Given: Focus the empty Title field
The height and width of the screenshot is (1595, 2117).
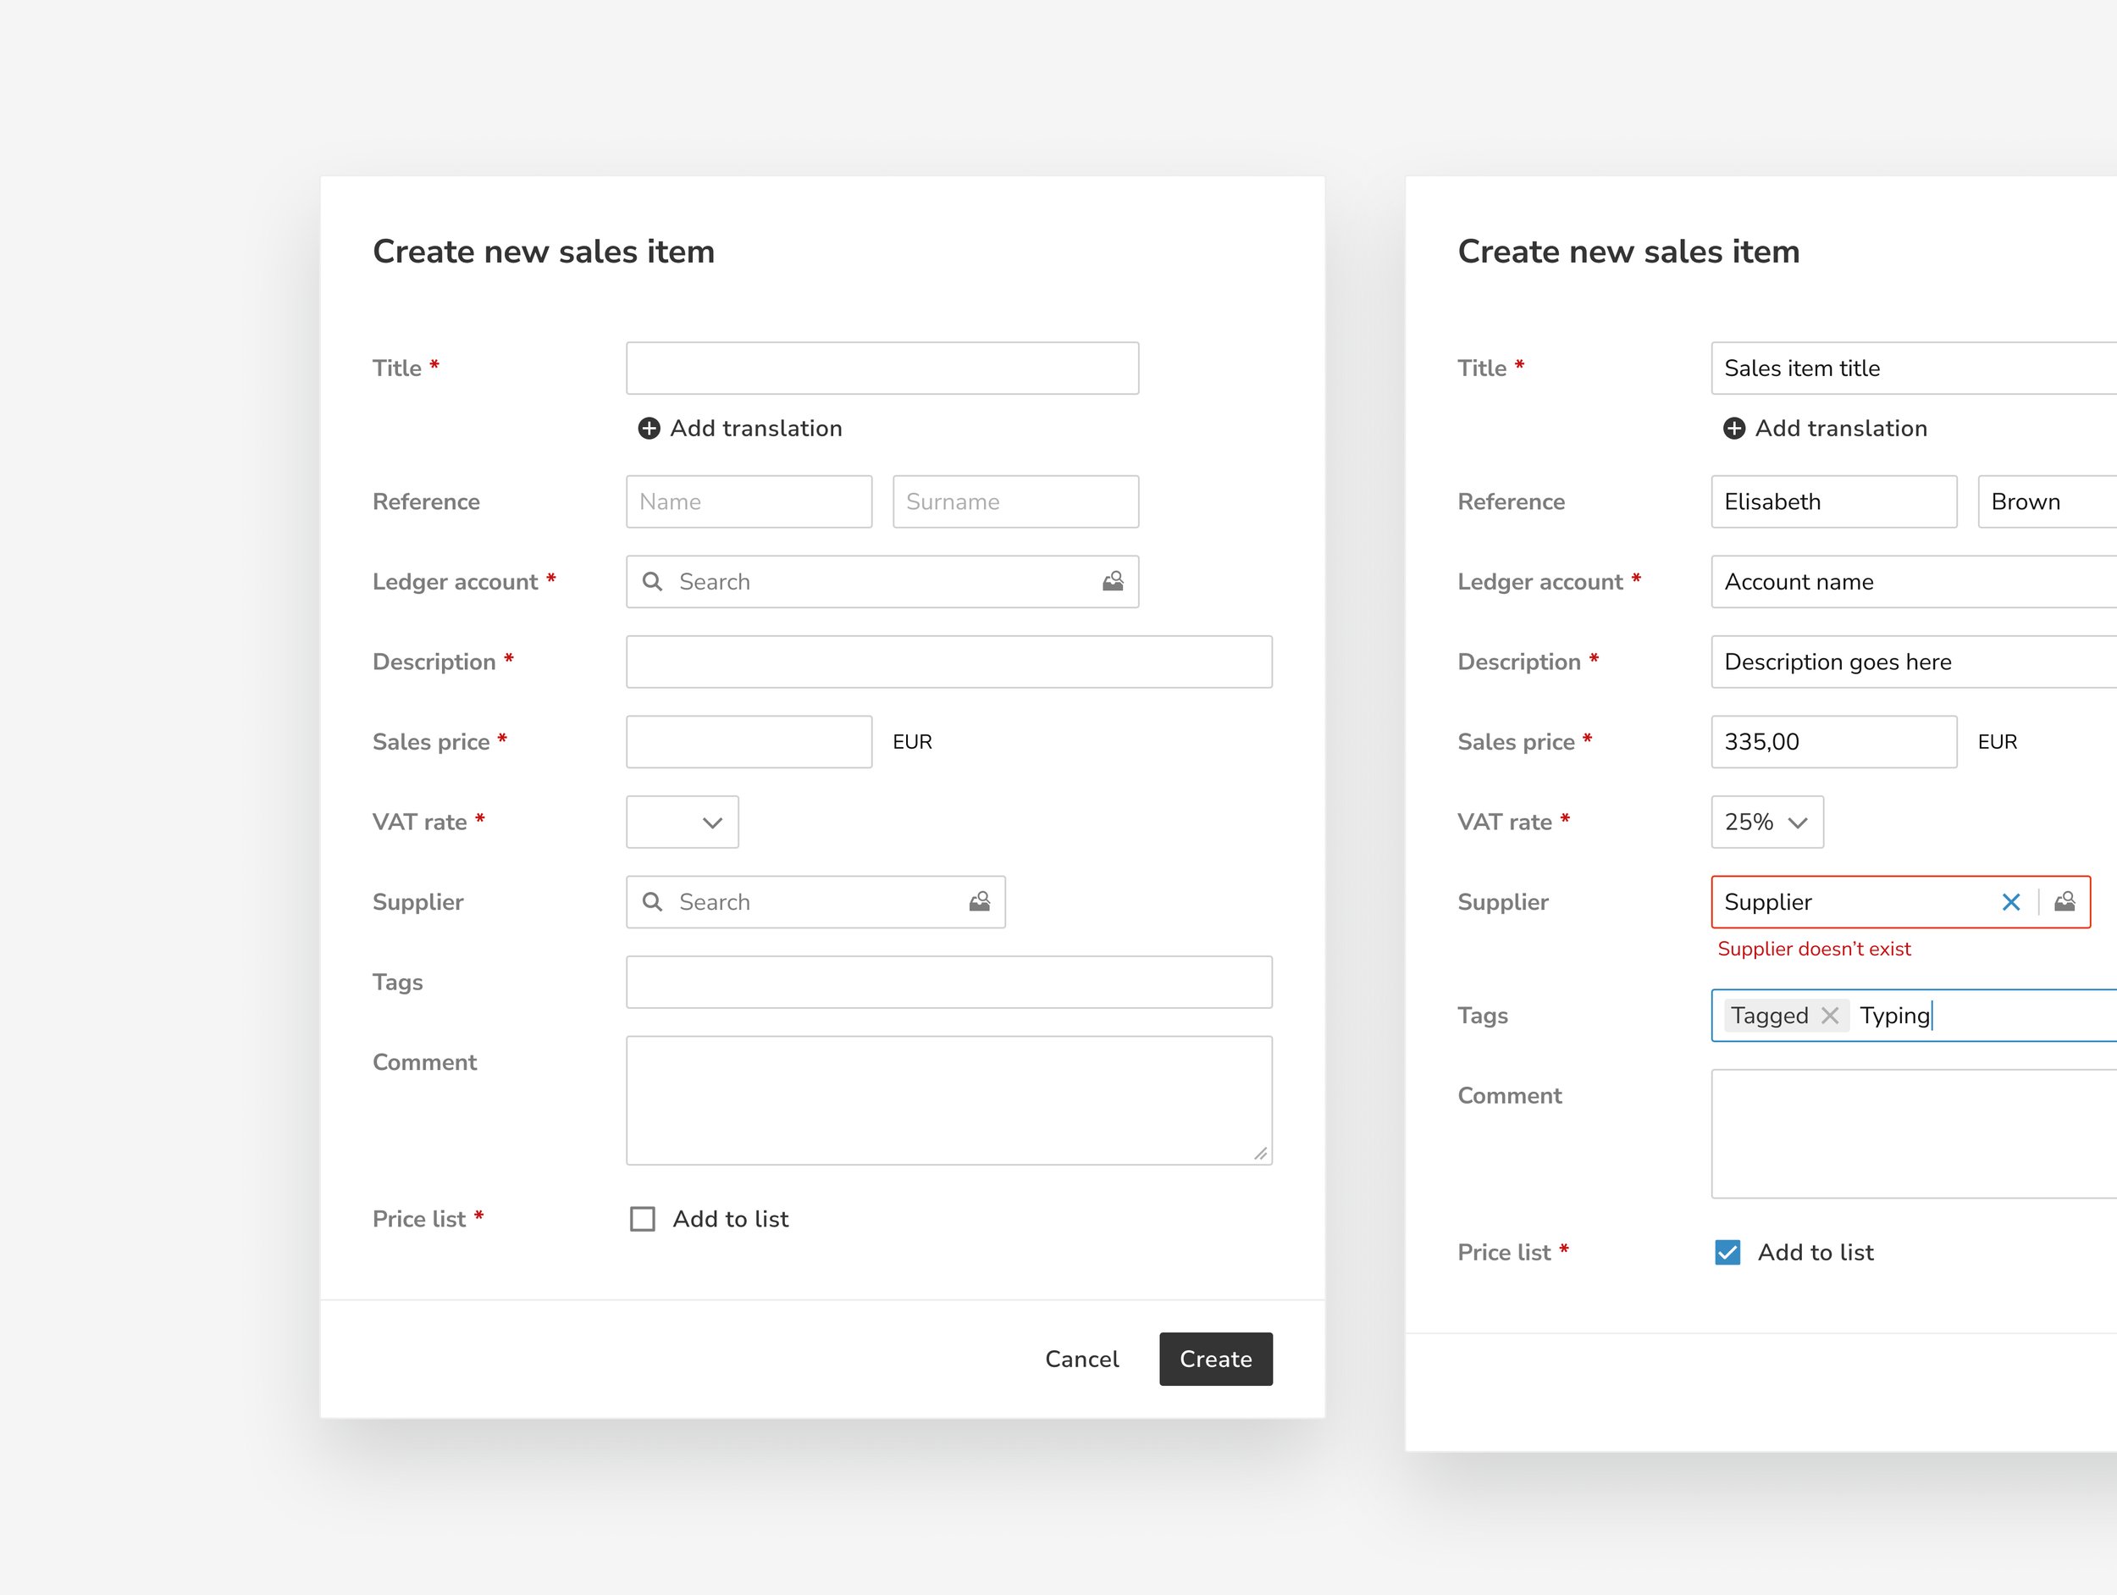Looking at the screenshot, I should (x=882, y=368).
